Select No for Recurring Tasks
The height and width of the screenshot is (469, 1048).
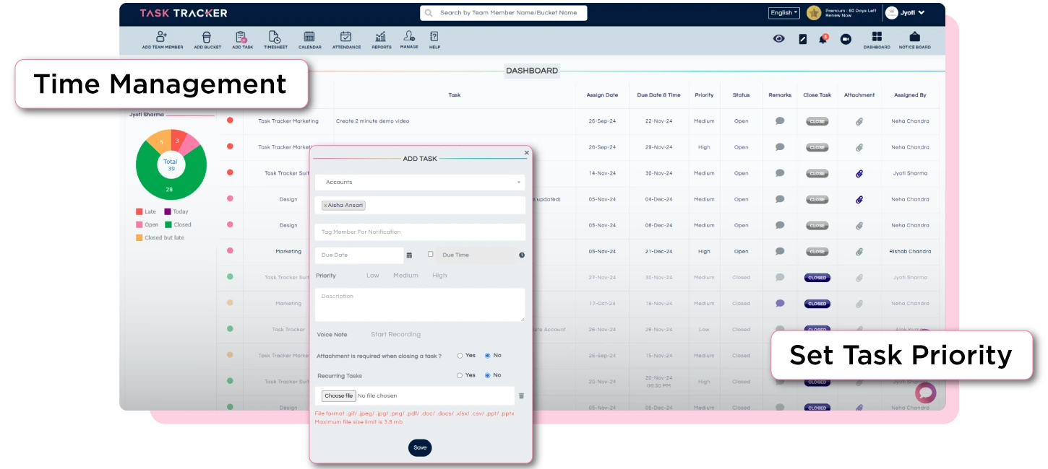(x=487, y=375)
